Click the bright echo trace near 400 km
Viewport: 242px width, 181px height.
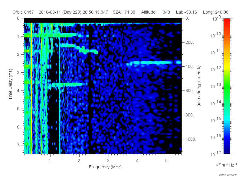(154, 62)
